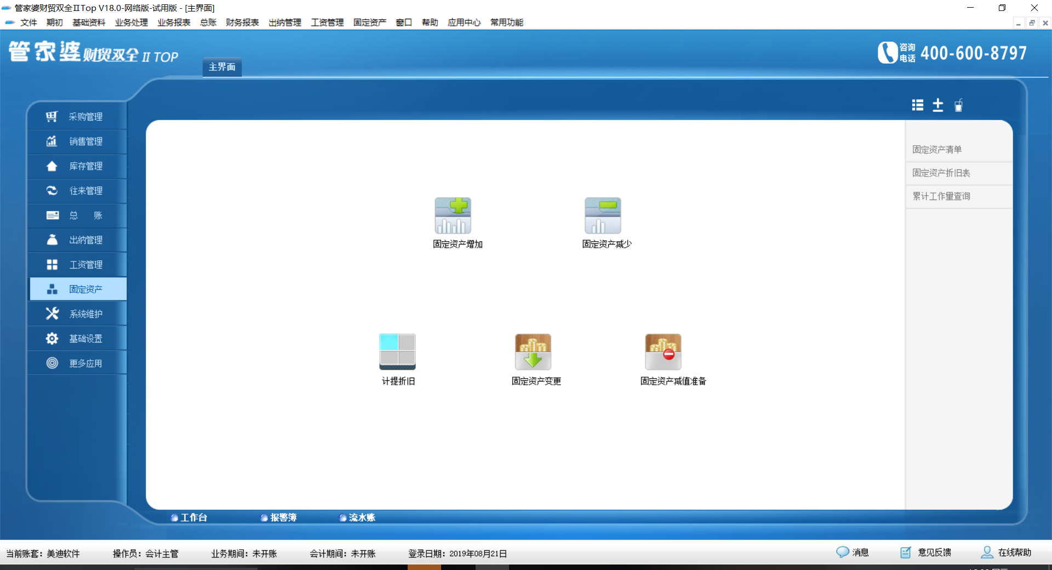Screen dimensions: 1052x570
Task: Click the 咨询电话 phone icon
Action: point(887,53)
